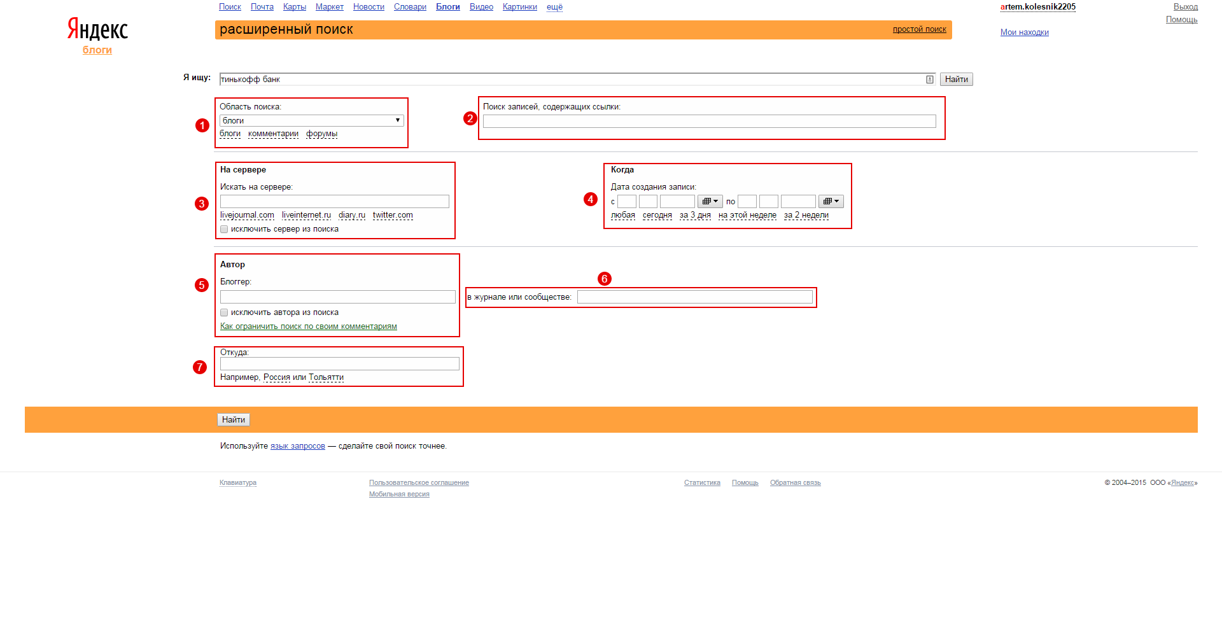The width and height of the screenshot is (1222, 623).
Task: Focus the Блоггер author field
Action: 338,297
